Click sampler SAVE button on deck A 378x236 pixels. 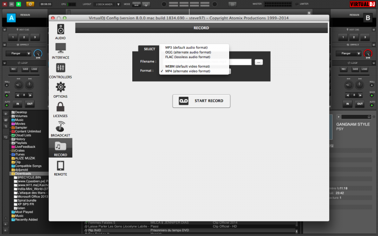[26, 69]
